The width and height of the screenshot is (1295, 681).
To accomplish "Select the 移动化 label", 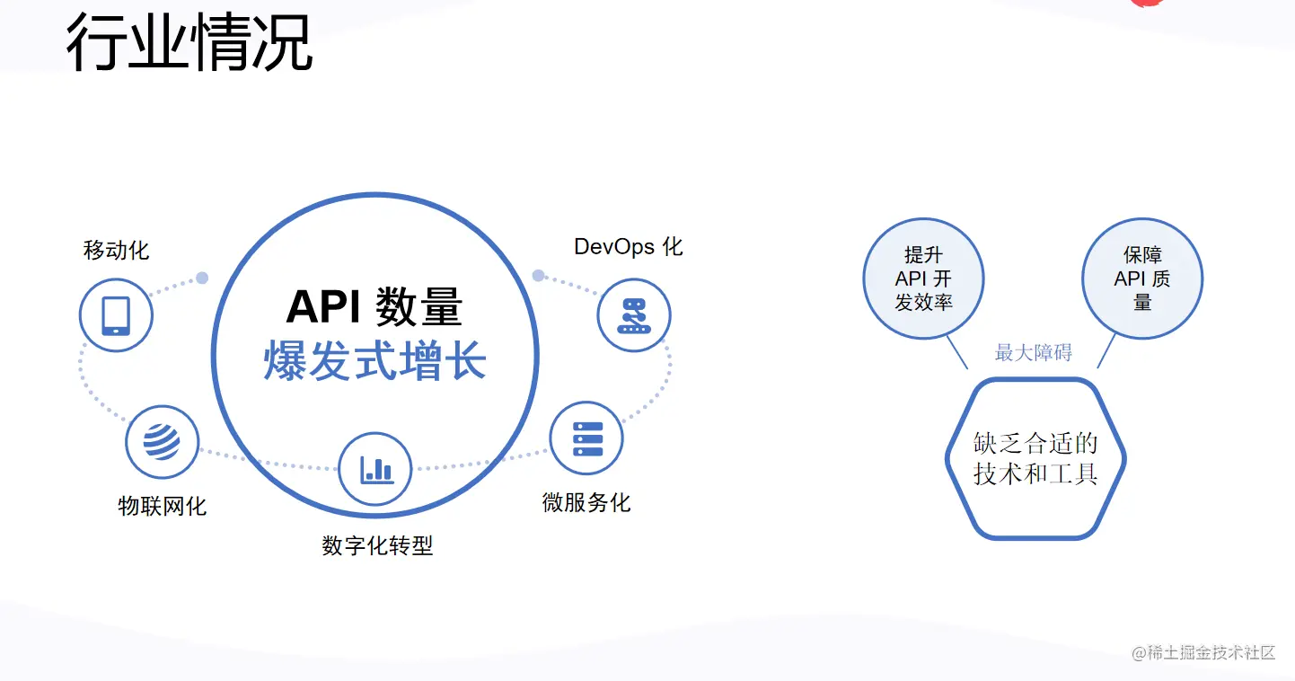I will pyautogui.click(x=117, y=250).
